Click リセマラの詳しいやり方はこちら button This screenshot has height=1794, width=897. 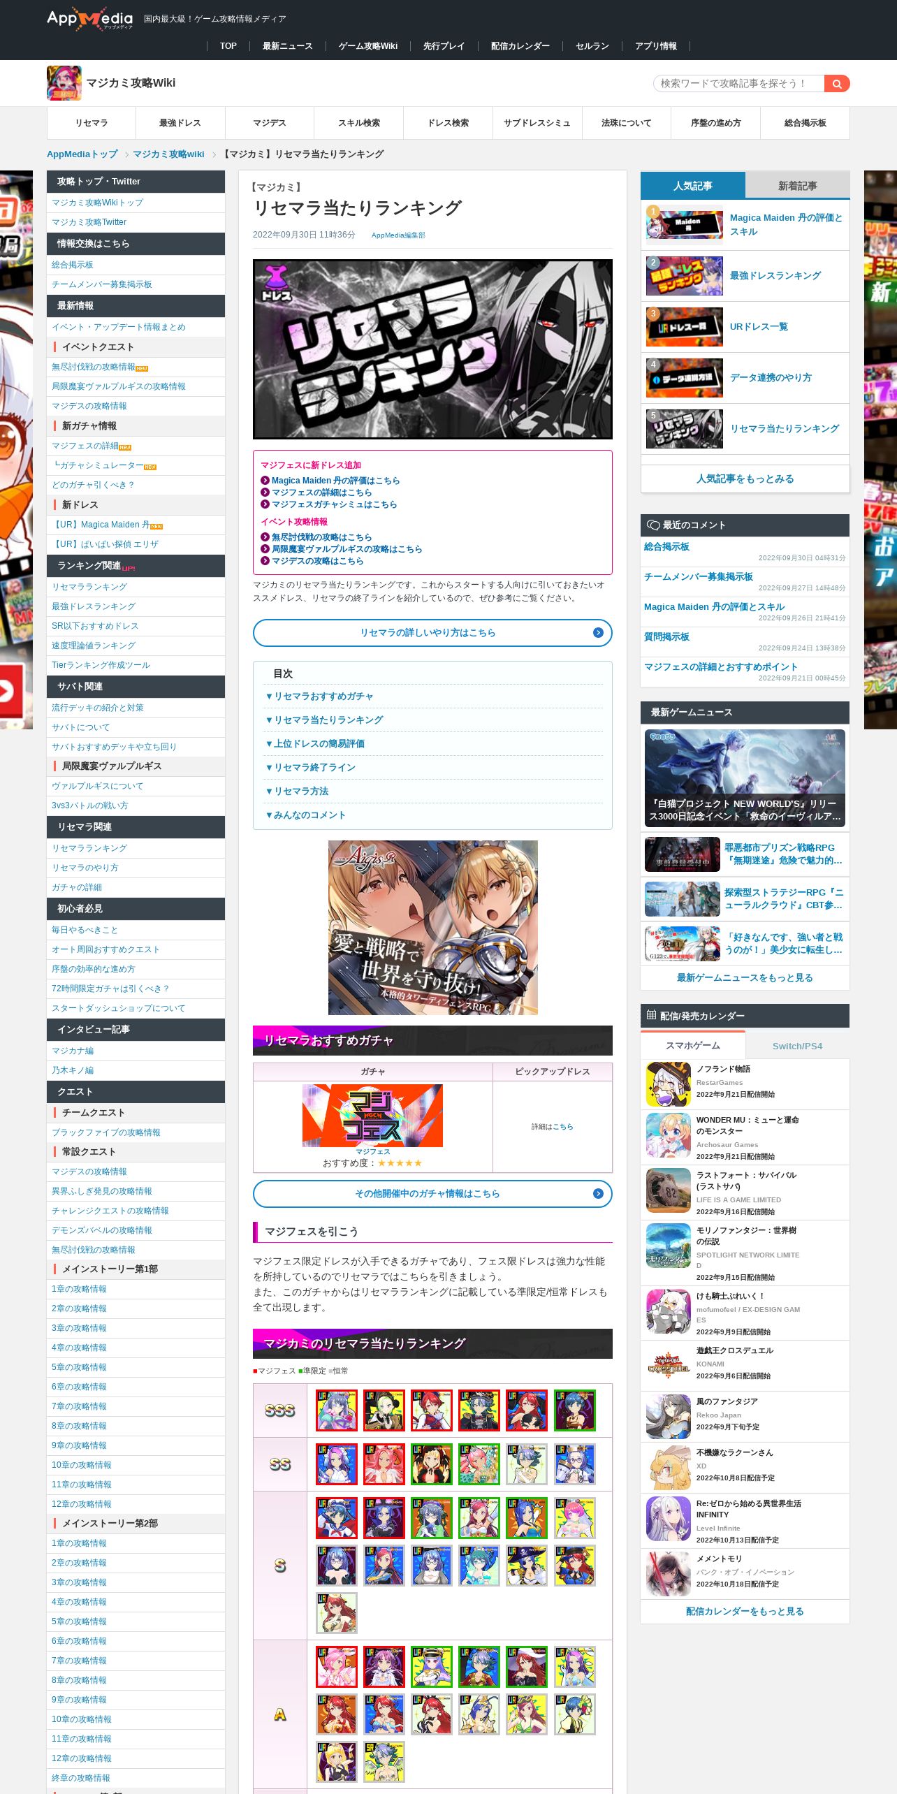432,632
